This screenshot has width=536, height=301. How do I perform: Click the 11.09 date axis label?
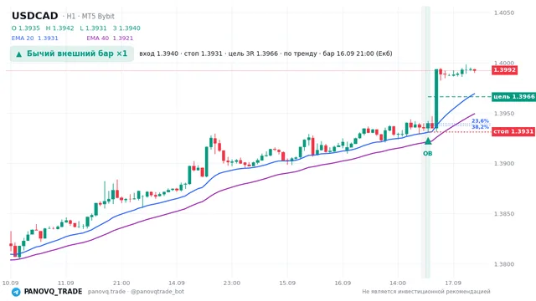pos(65,283)
